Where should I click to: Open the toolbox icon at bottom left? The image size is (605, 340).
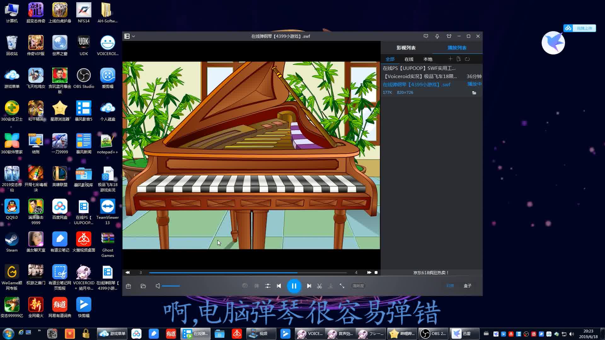pyautogui.click(x=128, y=286)
